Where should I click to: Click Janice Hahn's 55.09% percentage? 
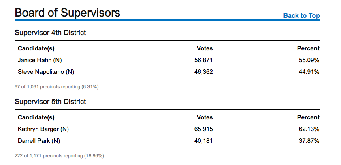pyautogui.click(x=309, y=60)
